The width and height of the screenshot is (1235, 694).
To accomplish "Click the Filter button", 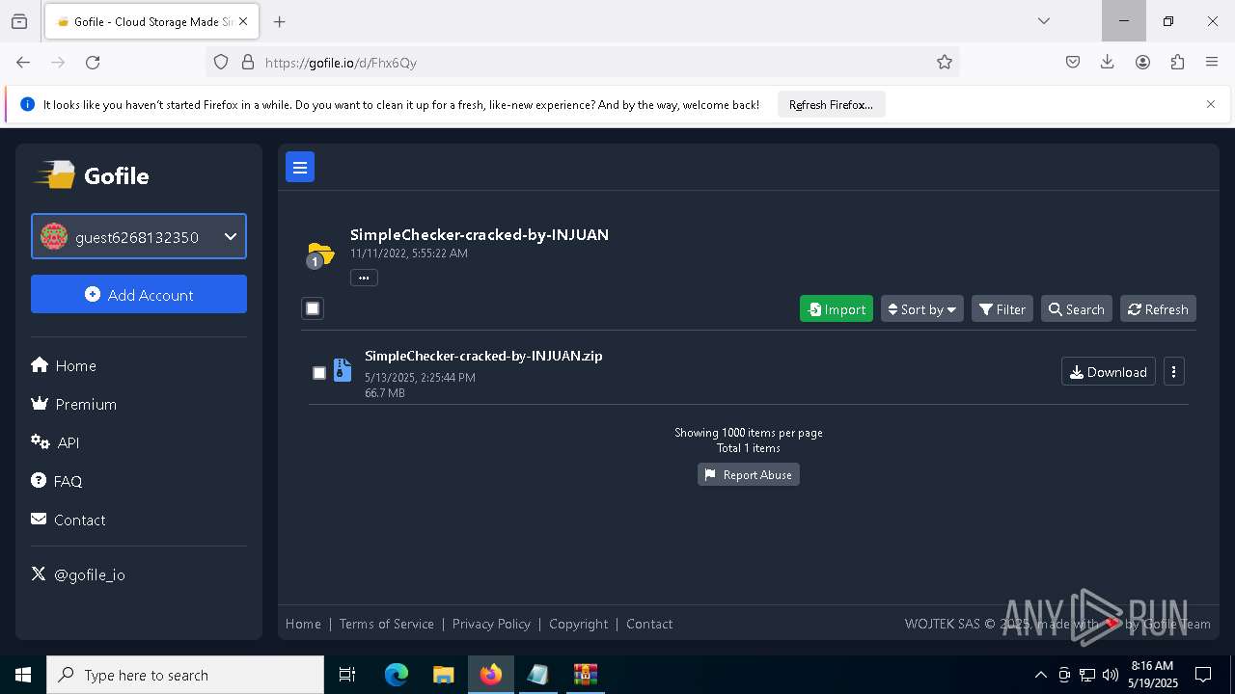I will (1002, 308).
